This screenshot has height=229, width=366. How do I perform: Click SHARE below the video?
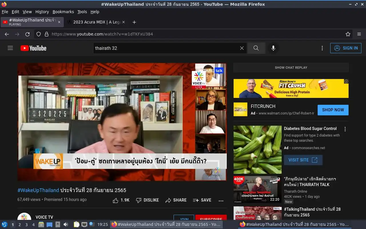click(x=176, y=200)
